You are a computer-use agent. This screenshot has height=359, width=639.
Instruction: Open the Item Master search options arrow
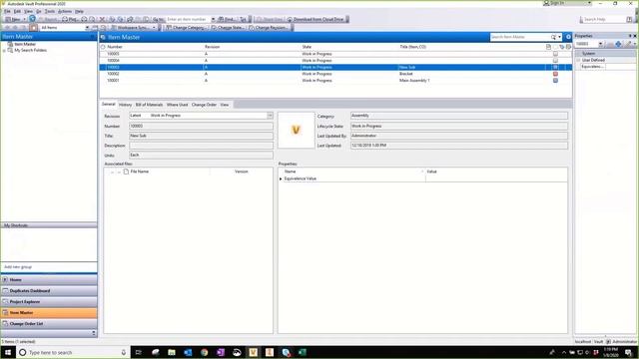coord(559,37)
